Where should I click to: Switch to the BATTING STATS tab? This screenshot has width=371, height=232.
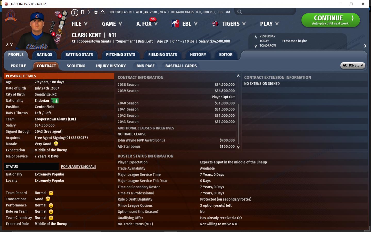(x=79, y=55)
